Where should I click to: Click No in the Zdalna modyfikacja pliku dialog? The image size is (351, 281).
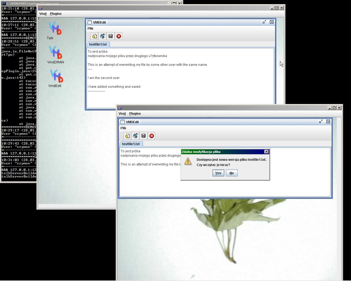coord(232,173)
